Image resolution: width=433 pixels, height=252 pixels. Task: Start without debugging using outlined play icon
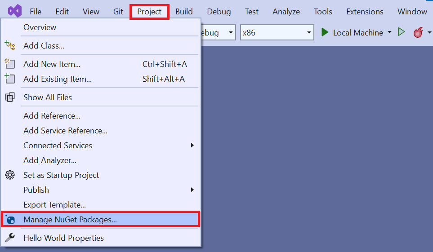pos(401,32)
